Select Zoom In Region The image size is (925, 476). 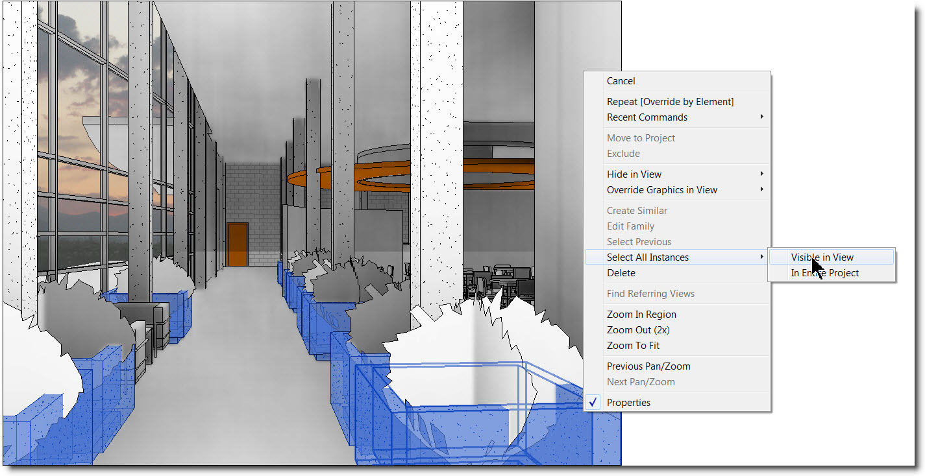tap(677, 315)
